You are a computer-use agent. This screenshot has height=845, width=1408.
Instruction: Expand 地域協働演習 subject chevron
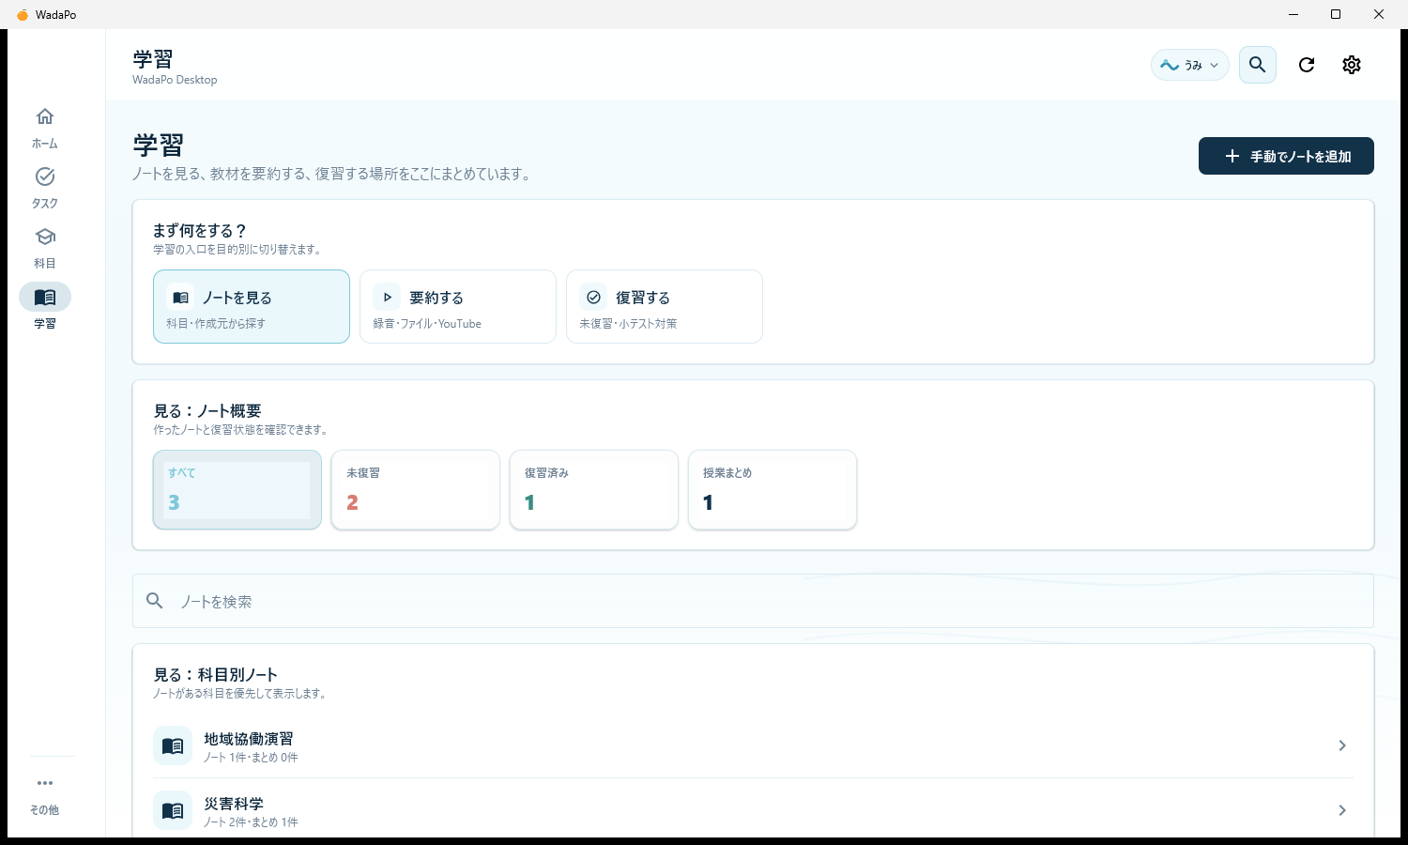click(x=1342, y=745)
